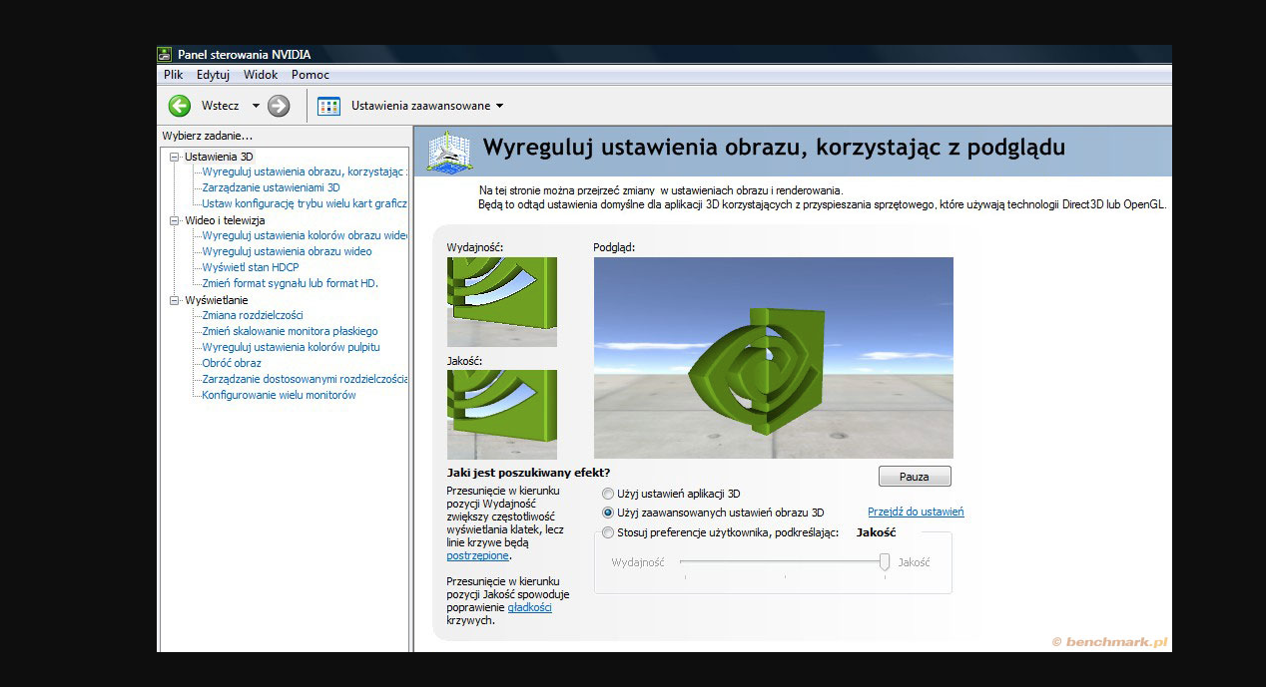Select Wyreguluj ustawienia obrazu, korzystając tree item
This screenshot has height=687, width=1266.
coord(305,172)
